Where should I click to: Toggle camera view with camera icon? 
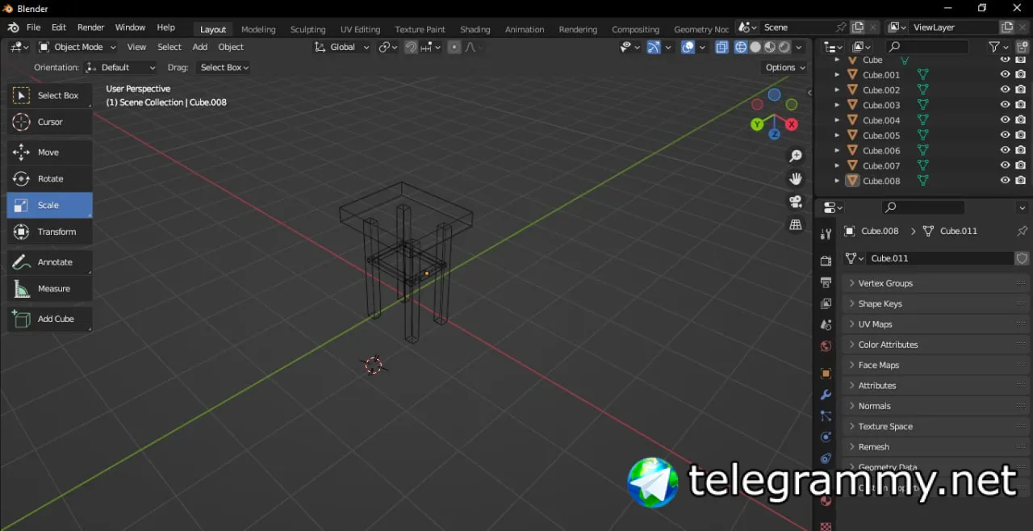796,201
